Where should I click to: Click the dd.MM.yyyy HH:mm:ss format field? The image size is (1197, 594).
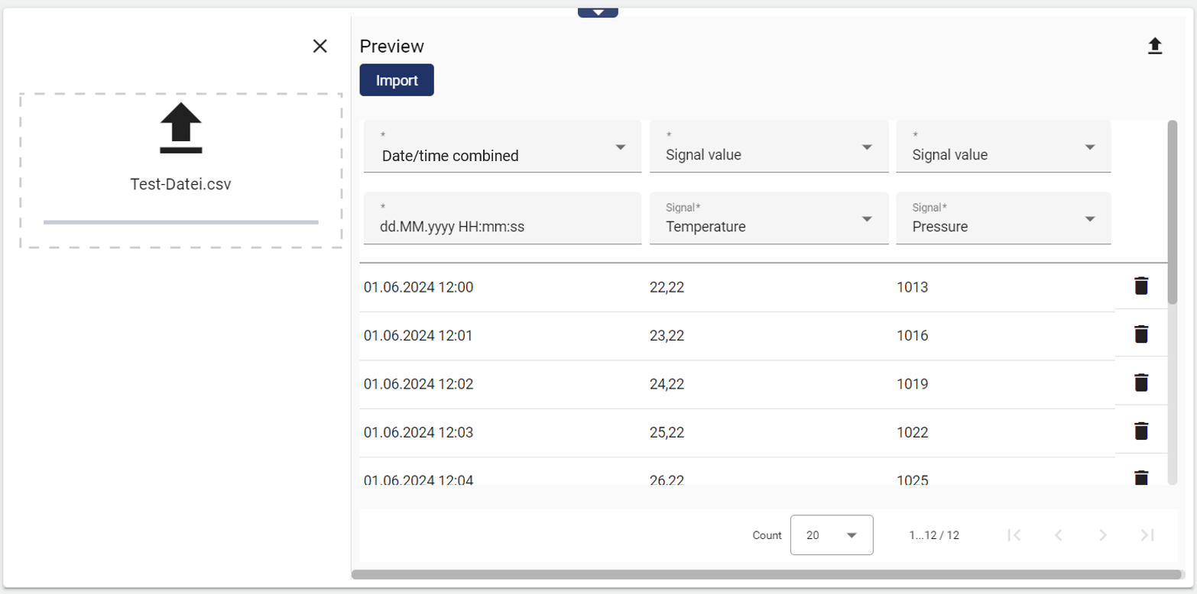click(x=502, y=226)
